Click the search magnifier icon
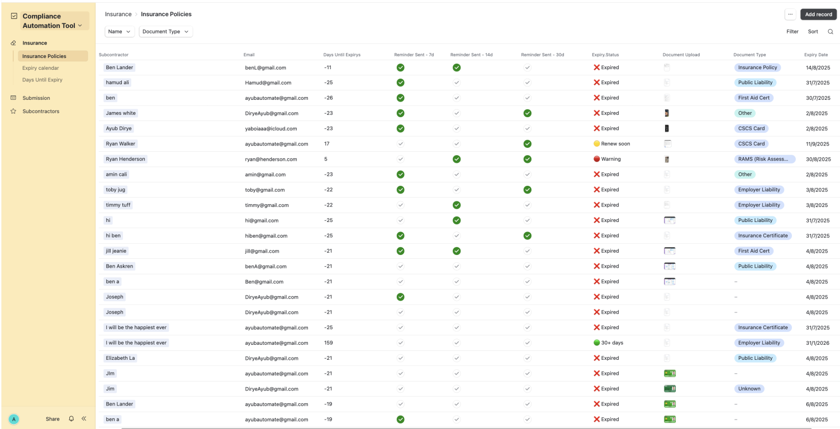The width and height of the screenshot is (840, 429). 830,32
